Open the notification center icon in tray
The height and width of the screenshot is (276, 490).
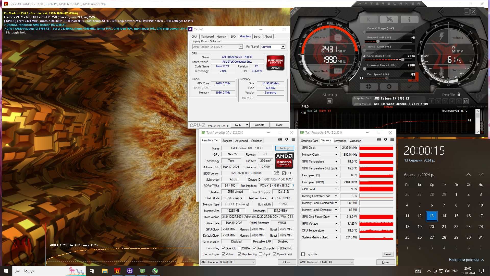482,271
